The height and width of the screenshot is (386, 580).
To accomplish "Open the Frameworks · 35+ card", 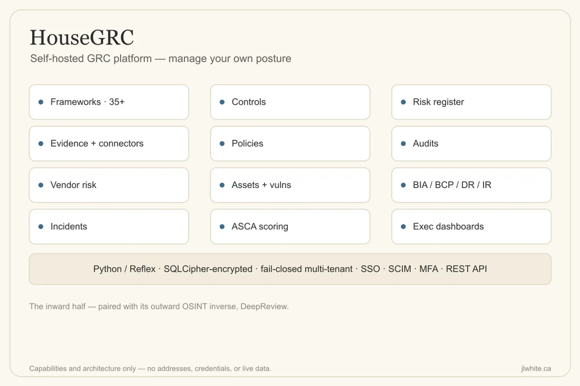I will point(109,102).
